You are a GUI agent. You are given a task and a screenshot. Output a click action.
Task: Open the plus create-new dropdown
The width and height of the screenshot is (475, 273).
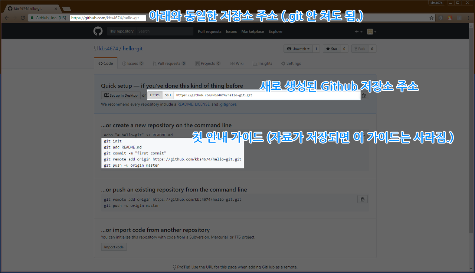tap(358, 31)
